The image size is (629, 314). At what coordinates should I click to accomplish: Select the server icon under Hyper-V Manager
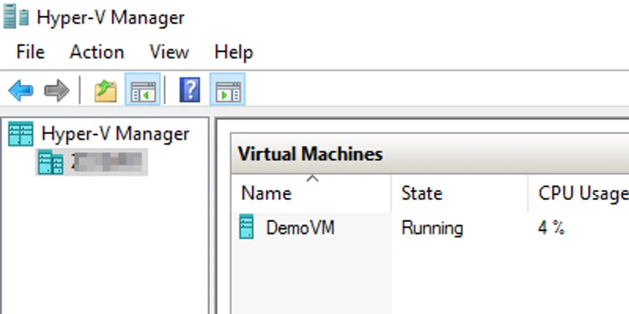coord(50,163)
